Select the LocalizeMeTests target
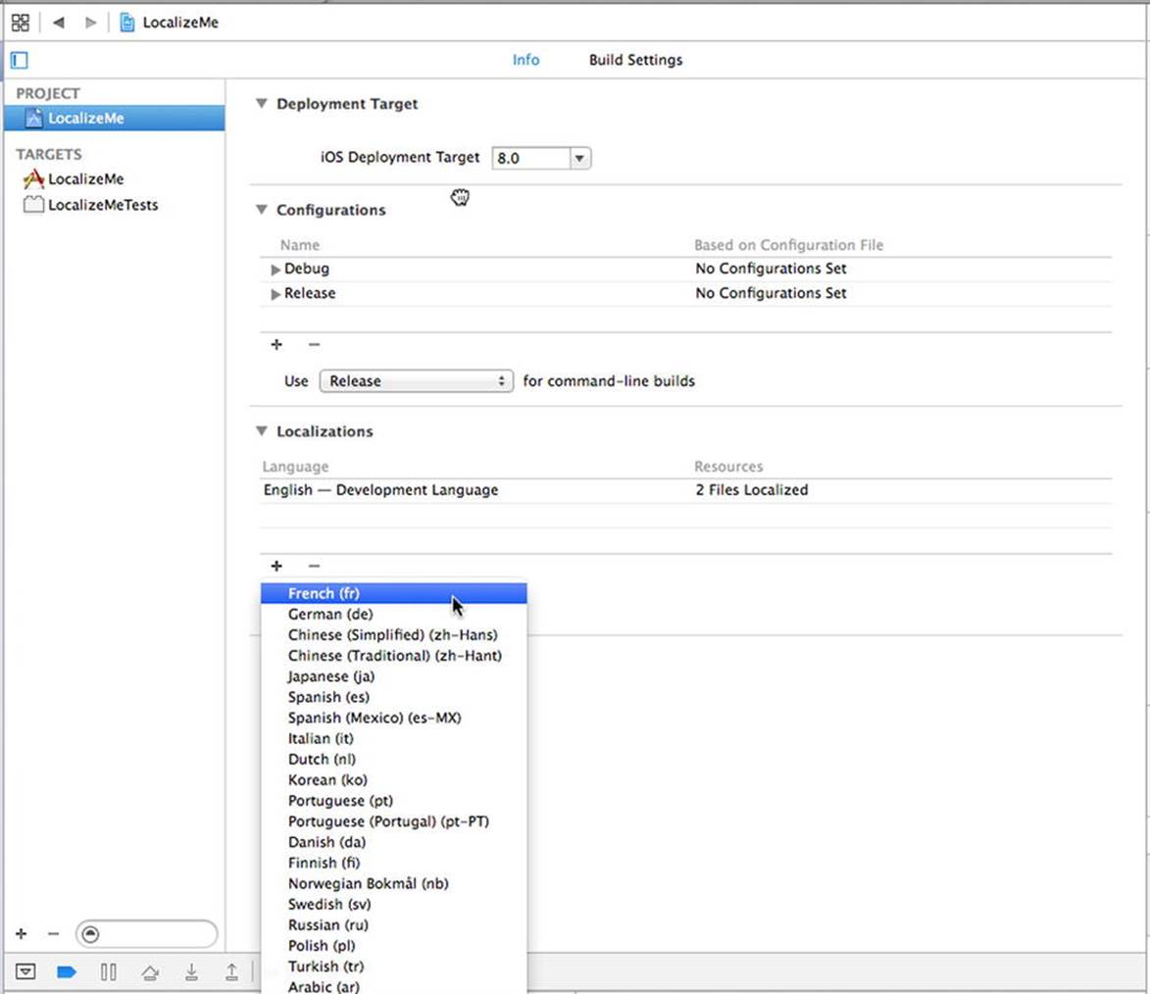 [x=91, y=205]
